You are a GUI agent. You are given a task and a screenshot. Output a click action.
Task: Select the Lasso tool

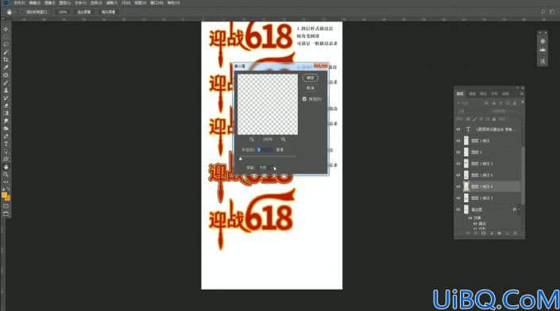6,44
